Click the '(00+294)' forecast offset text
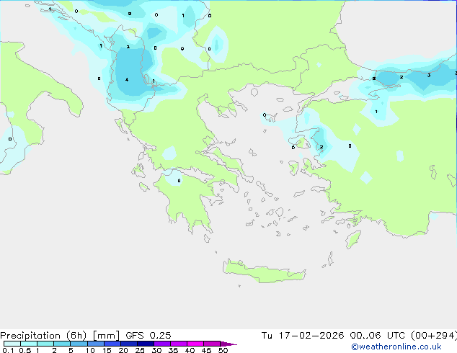The width and height of the screenshot is (457, 353). click(434, 336)
